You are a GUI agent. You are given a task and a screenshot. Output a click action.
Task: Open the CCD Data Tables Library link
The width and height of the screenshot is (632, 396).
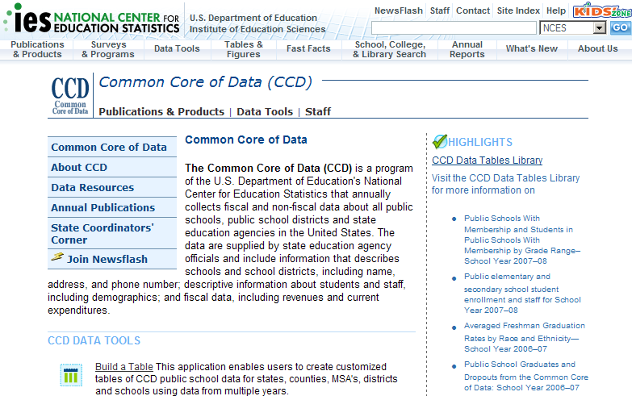[x=487, y=160]
